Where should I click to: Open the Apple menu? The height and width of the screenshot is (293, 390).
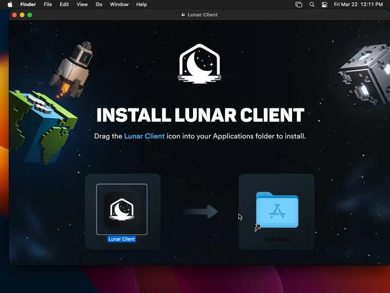pos(10,5)
